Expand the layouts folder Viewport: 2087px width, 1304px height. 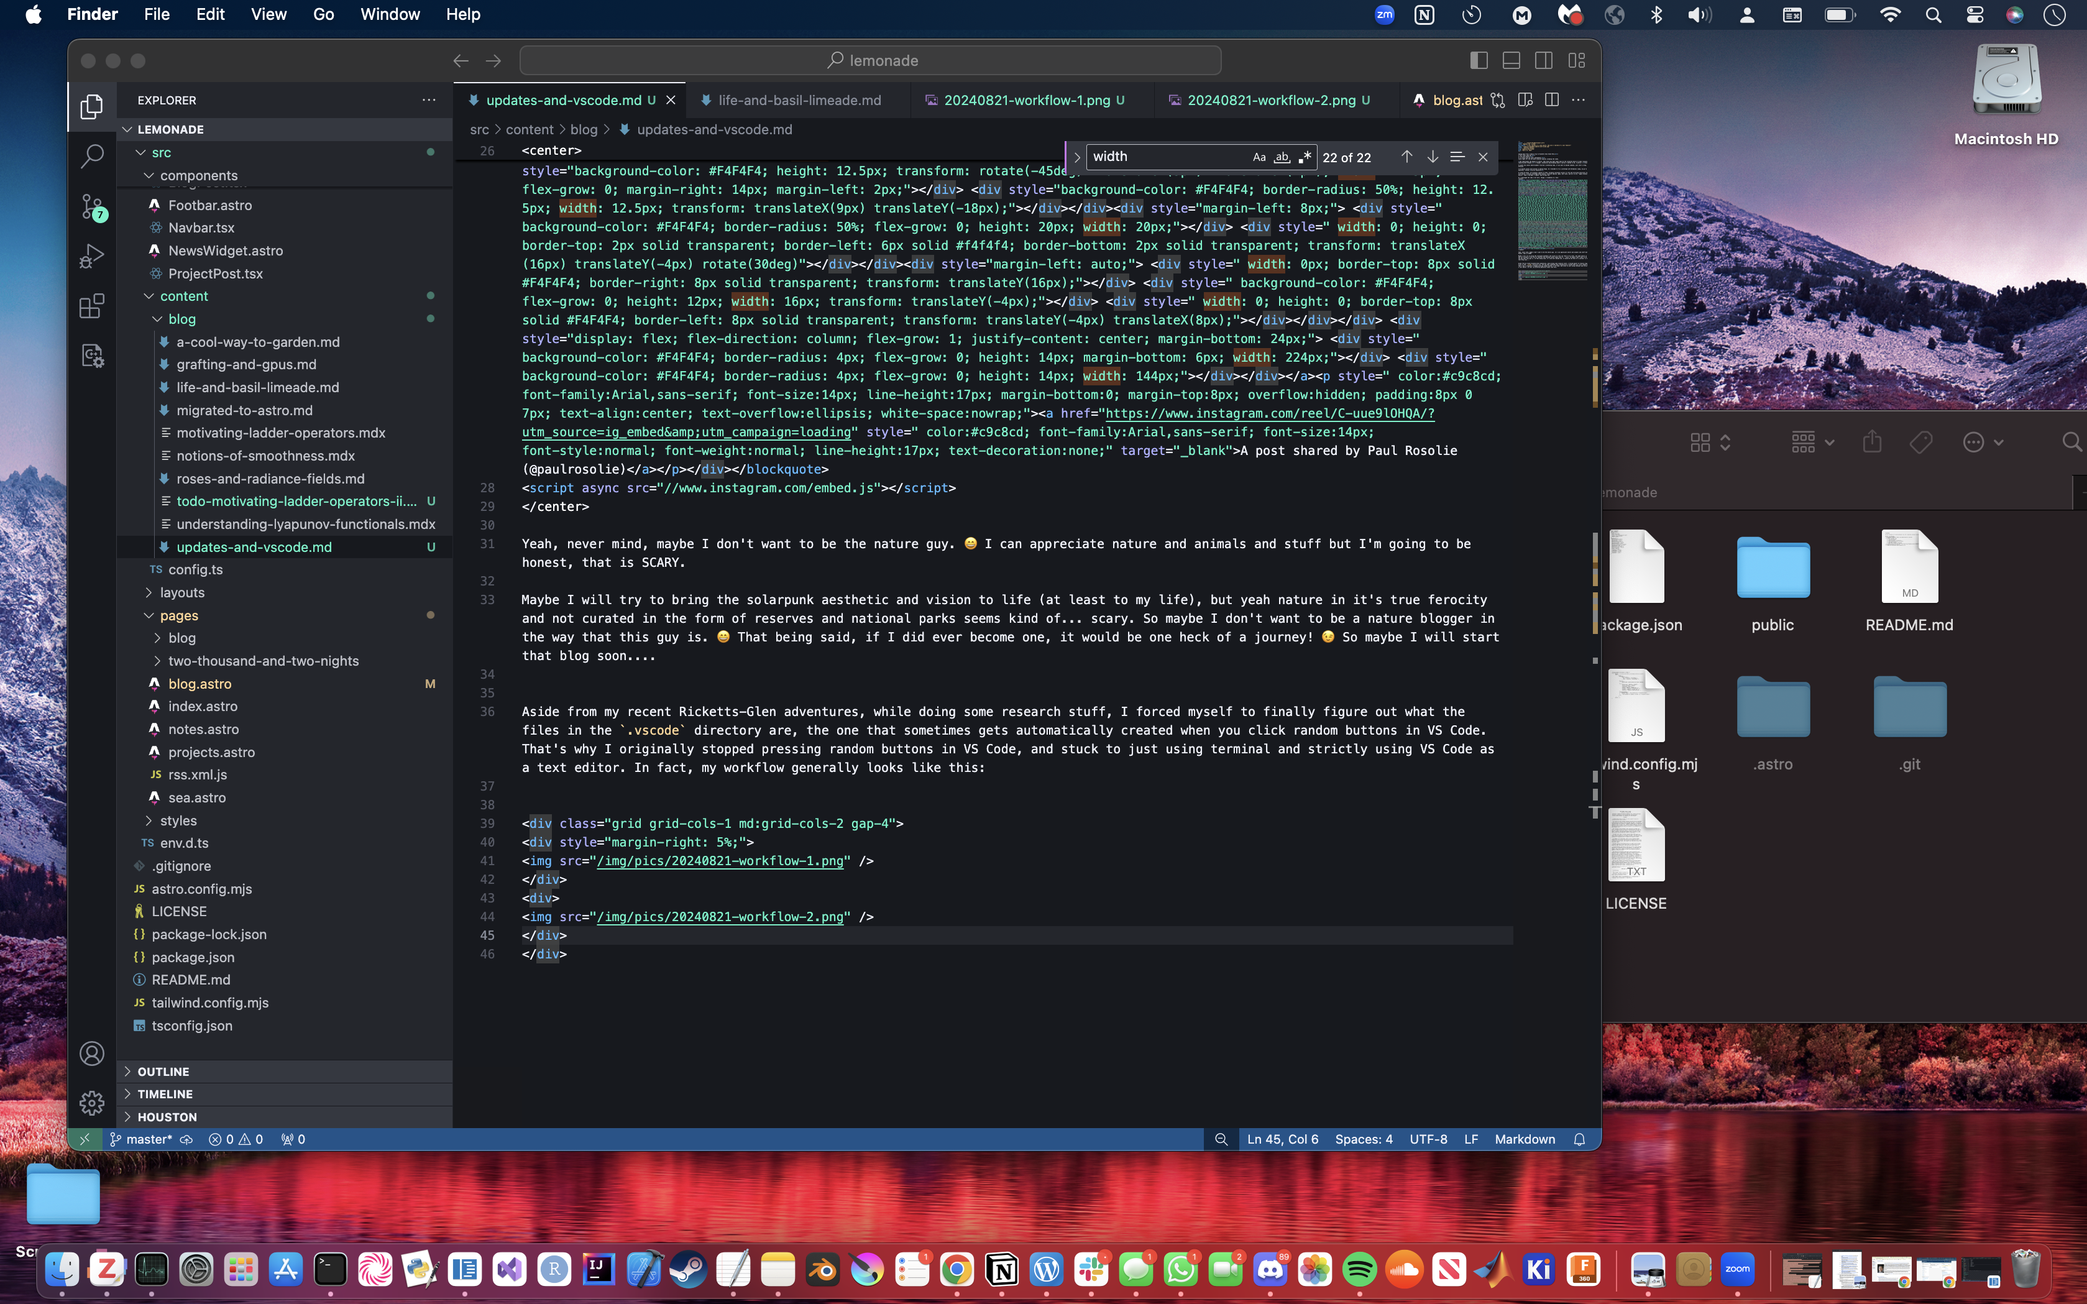pyautogui.click(x=182, y=592)
